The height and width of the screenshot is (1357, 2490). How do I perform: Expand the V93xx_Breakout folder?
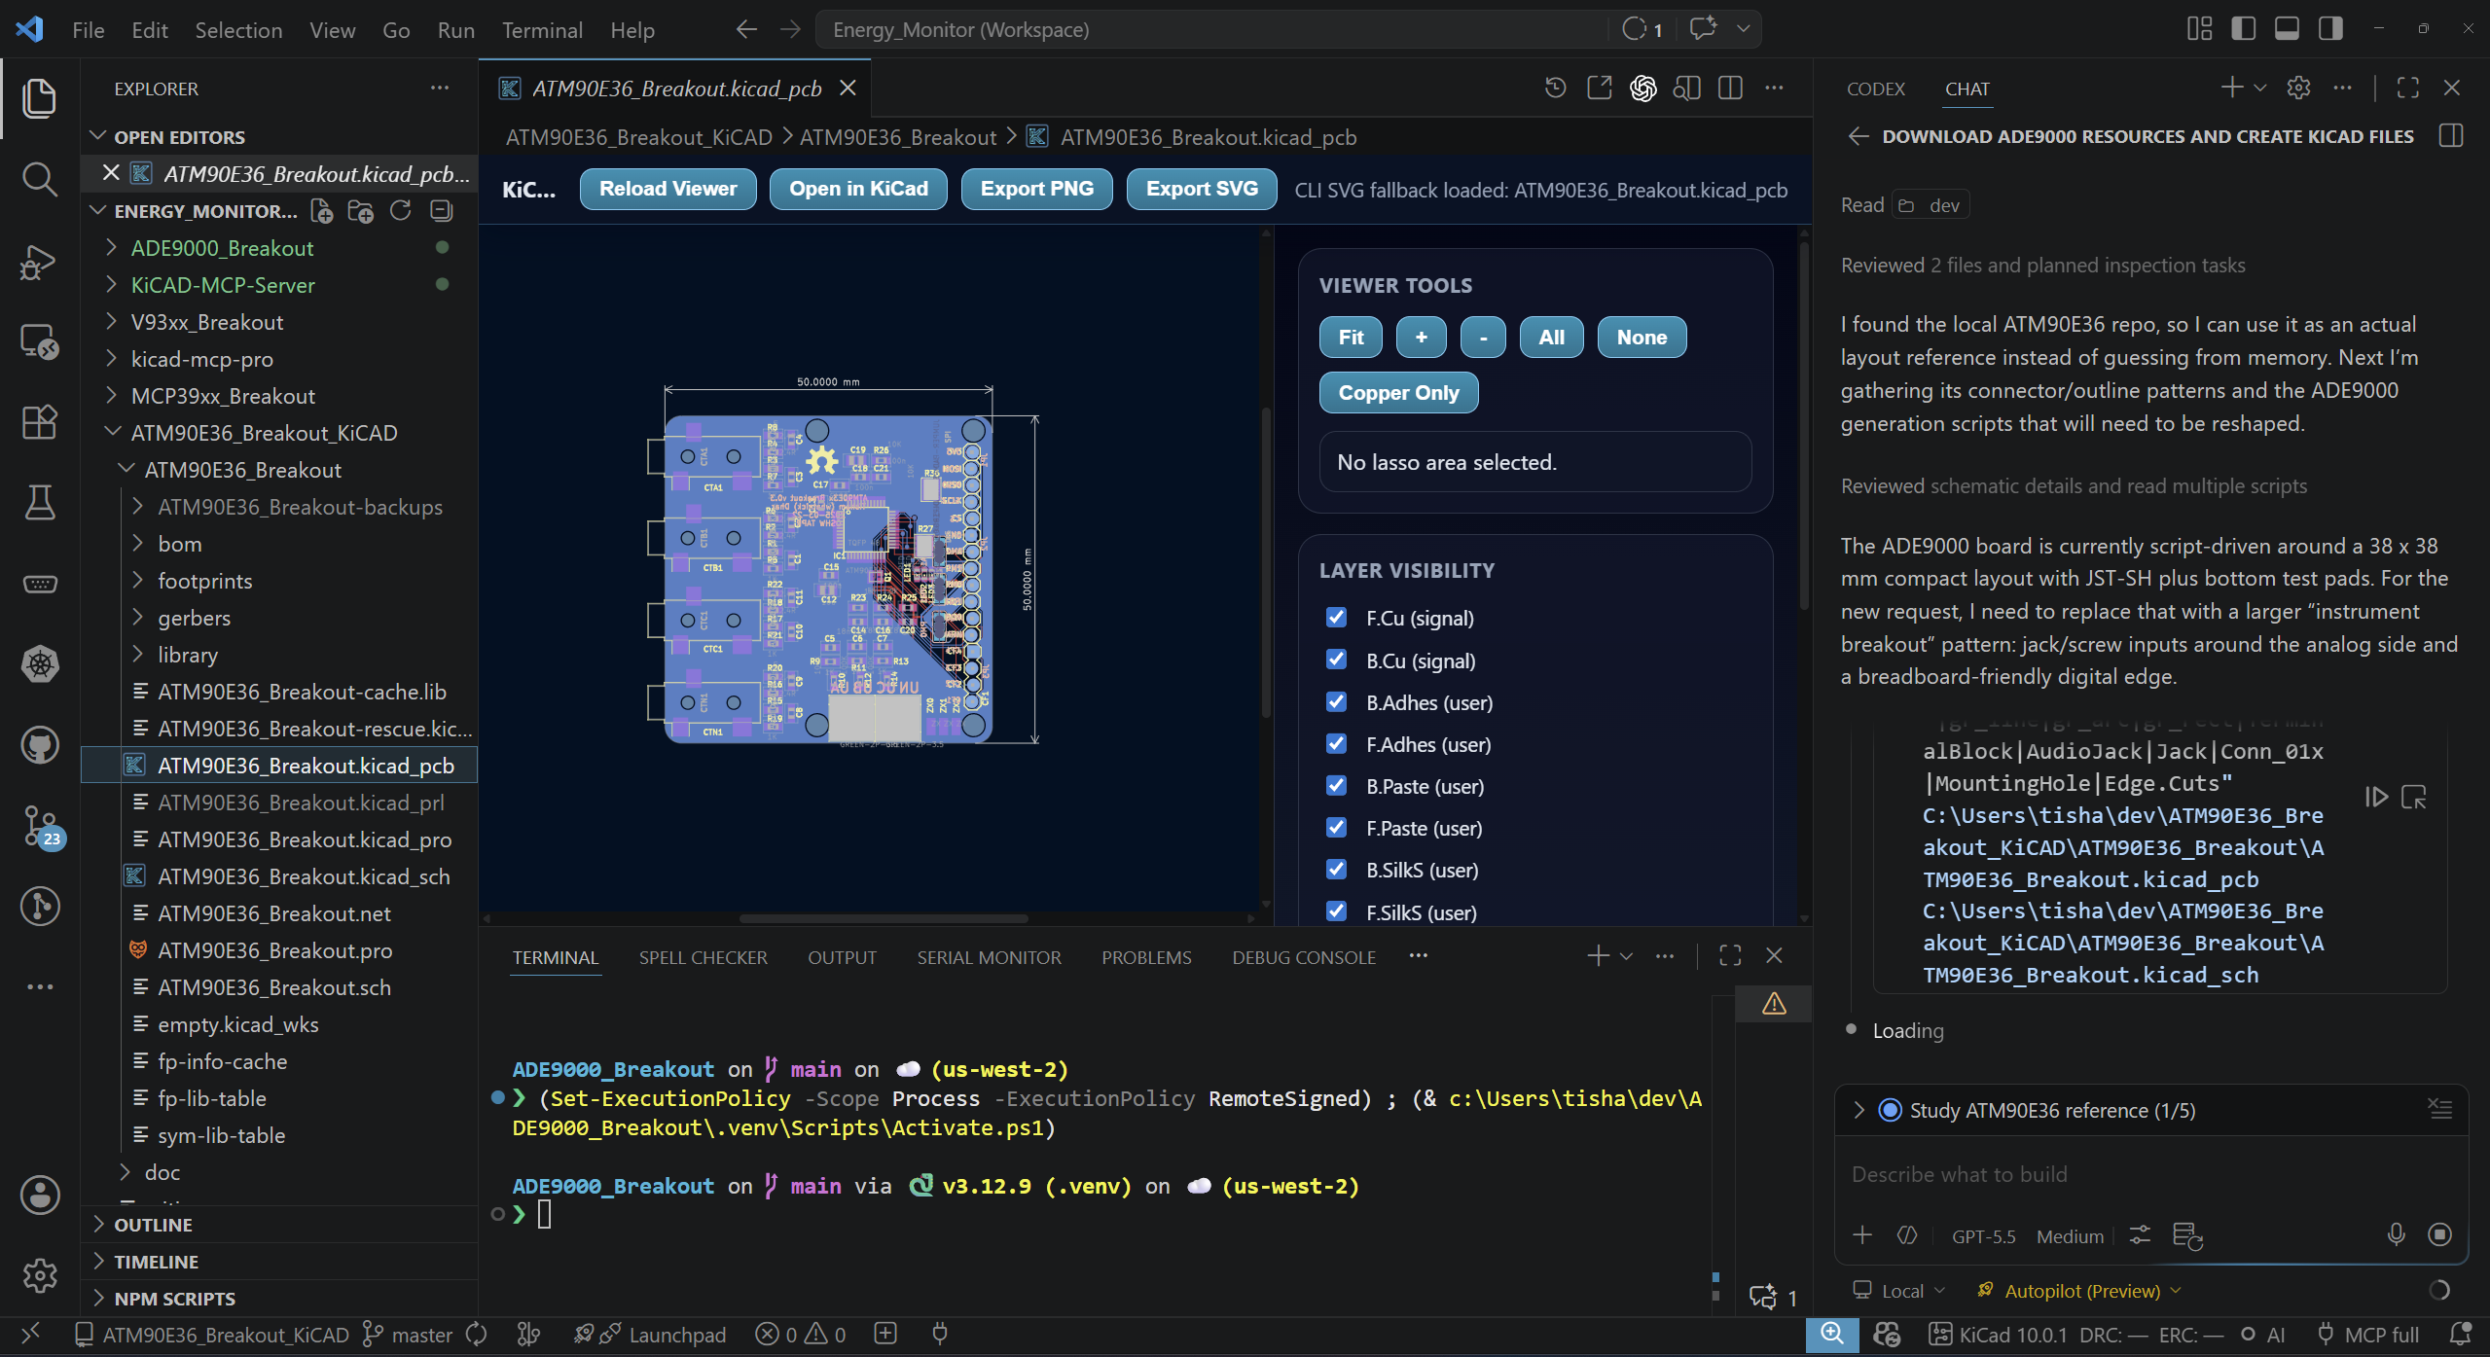[206, 322]
